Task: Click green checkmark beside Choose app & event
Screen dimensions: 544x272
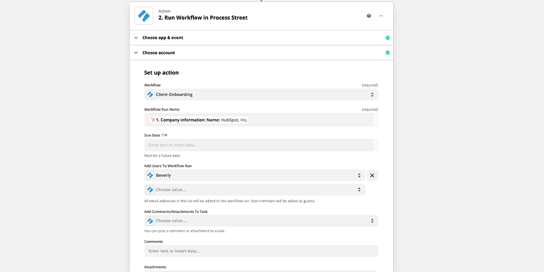Action: 387,38
